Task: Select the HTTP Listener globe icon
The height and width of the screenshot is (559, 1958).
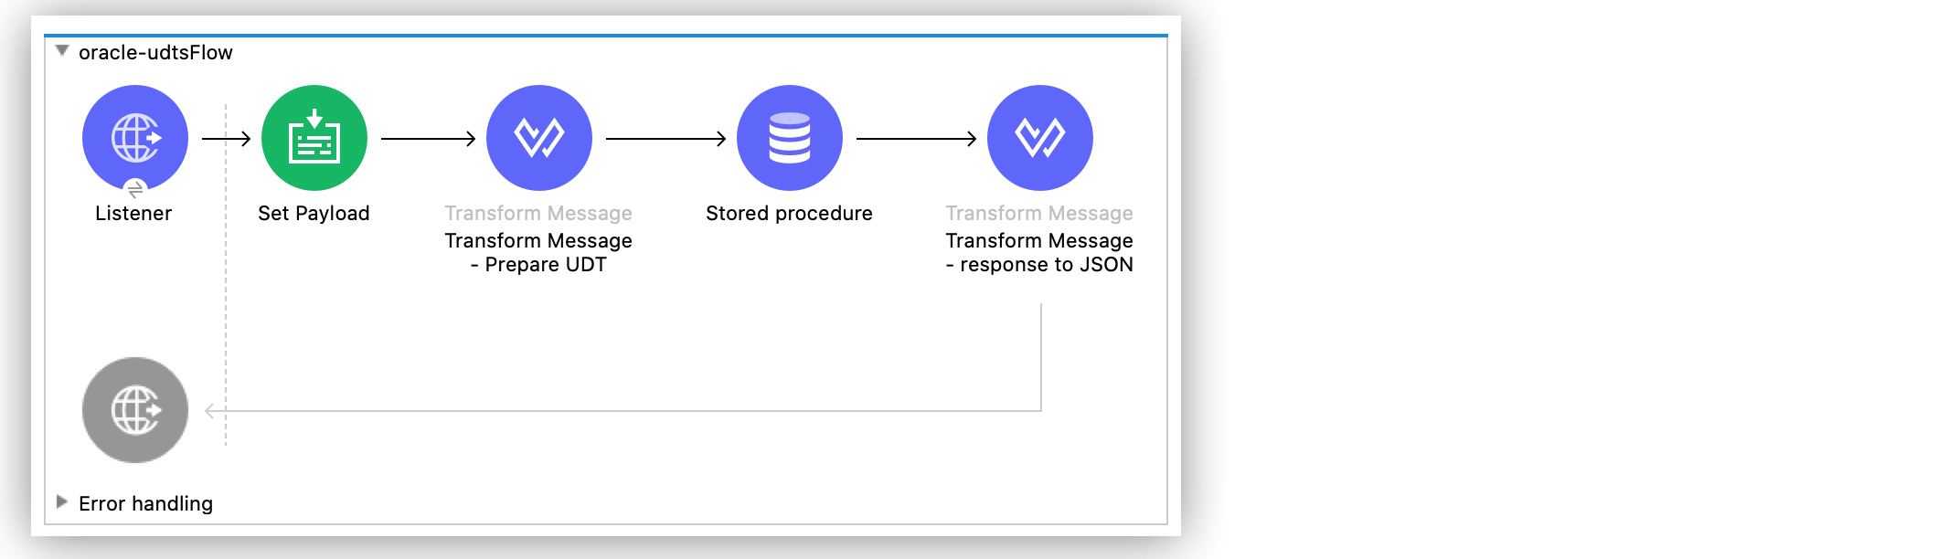Action: point(135,137)
